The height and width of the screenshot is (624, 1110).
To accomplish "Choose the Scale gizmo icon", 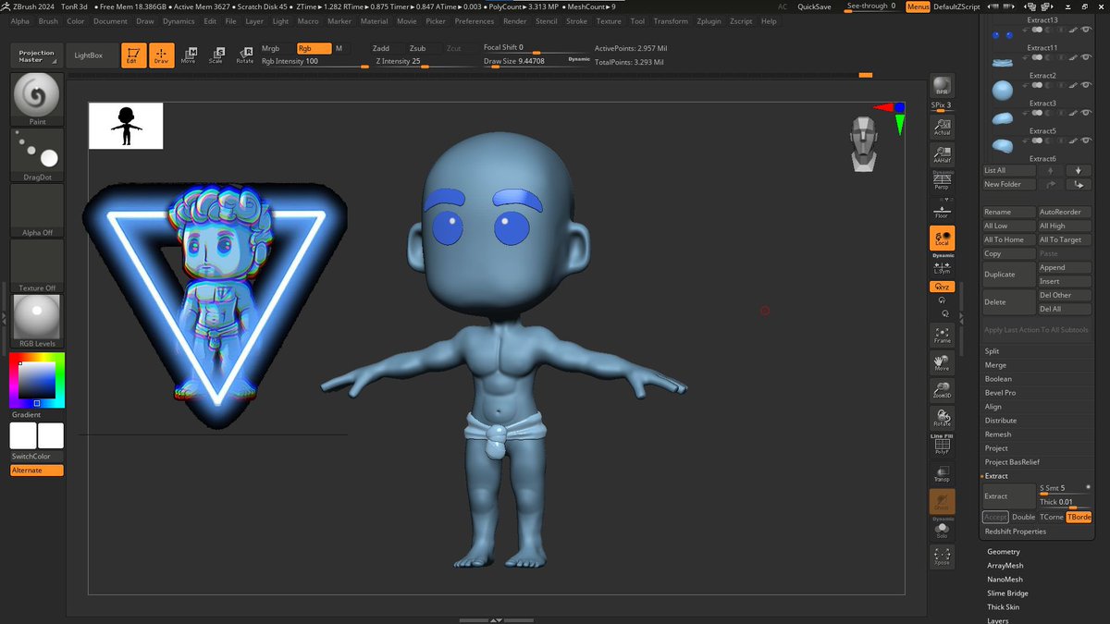I will [x=216, y=55].
